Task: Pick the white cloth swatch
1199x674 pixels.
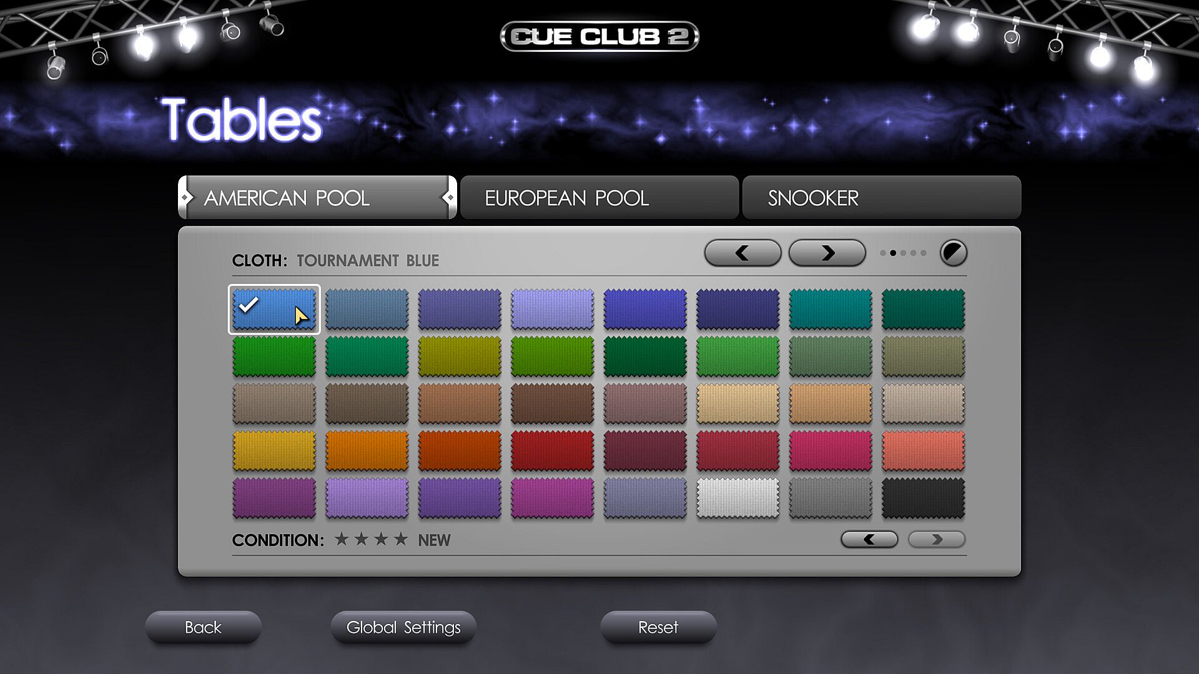Action: point(738,498)
